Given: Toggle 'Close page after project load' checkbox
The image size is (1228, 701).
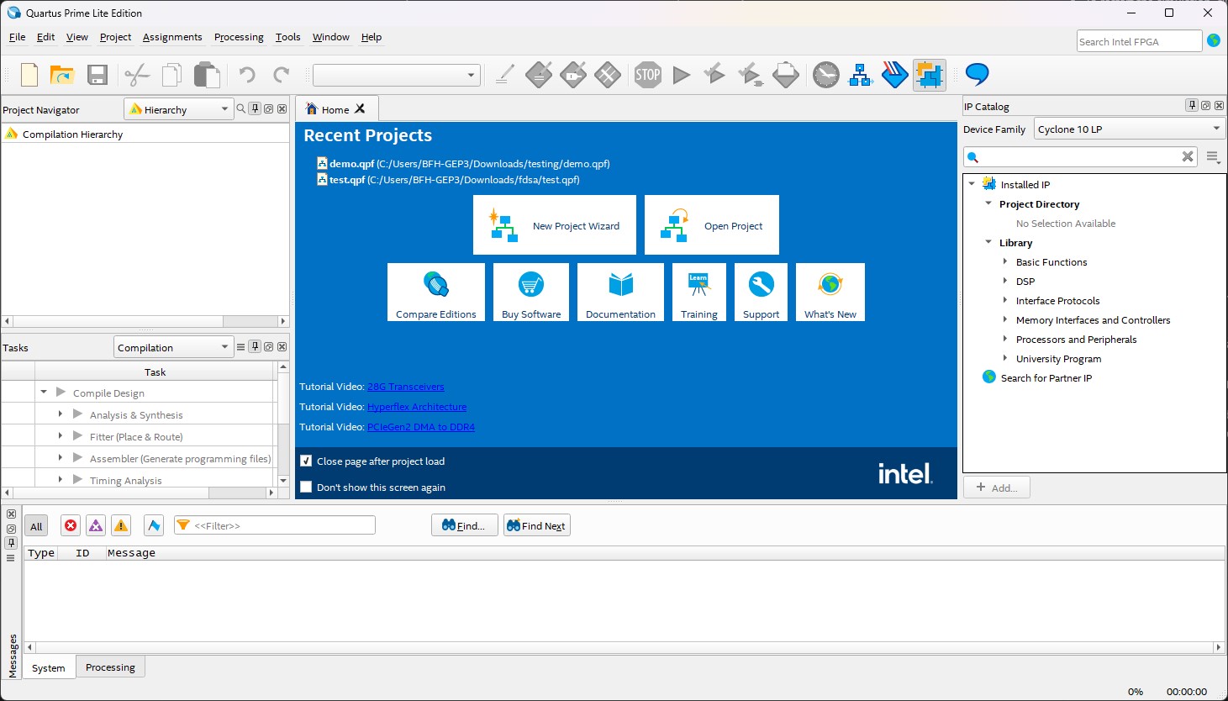Looking at the screenshot, I should click(x=306, y=461).
